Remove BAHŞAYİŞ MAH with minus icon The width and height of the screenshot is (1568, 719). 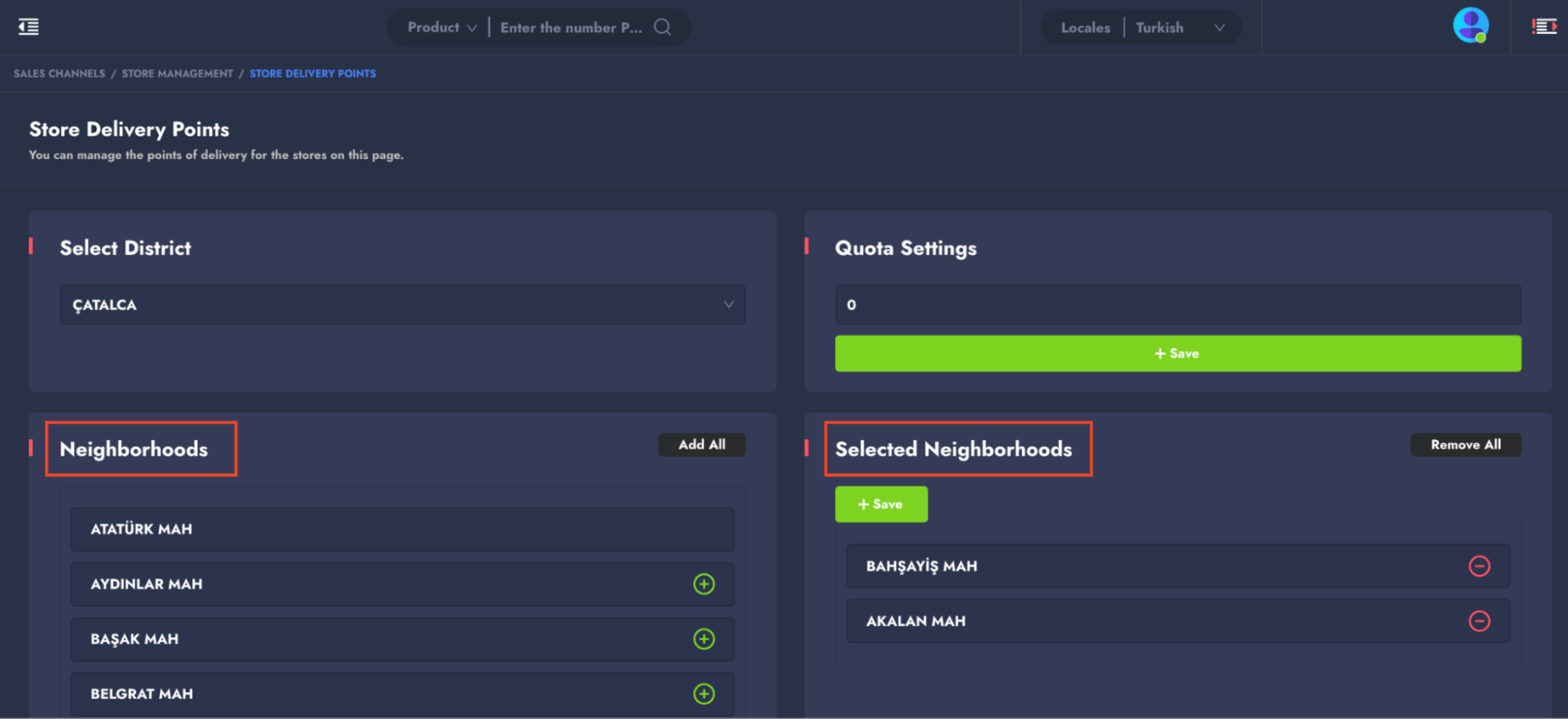coord(1479,566)
